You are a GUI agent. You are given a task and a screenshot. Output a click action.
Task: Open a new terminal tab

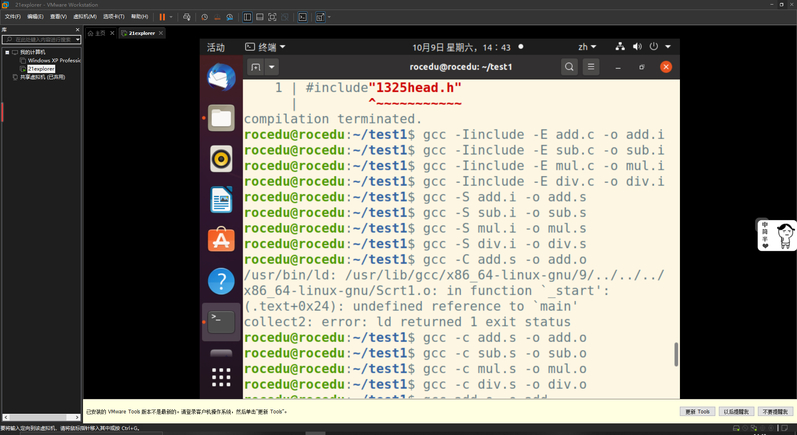(x=256, y=67)
